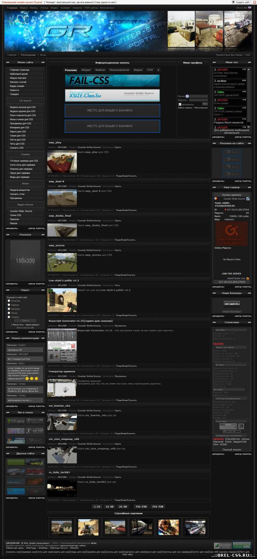The width and height of the screenshot is (257, 559).
Task: Click the RSS link in the header bar
Action: click(248, 55)
